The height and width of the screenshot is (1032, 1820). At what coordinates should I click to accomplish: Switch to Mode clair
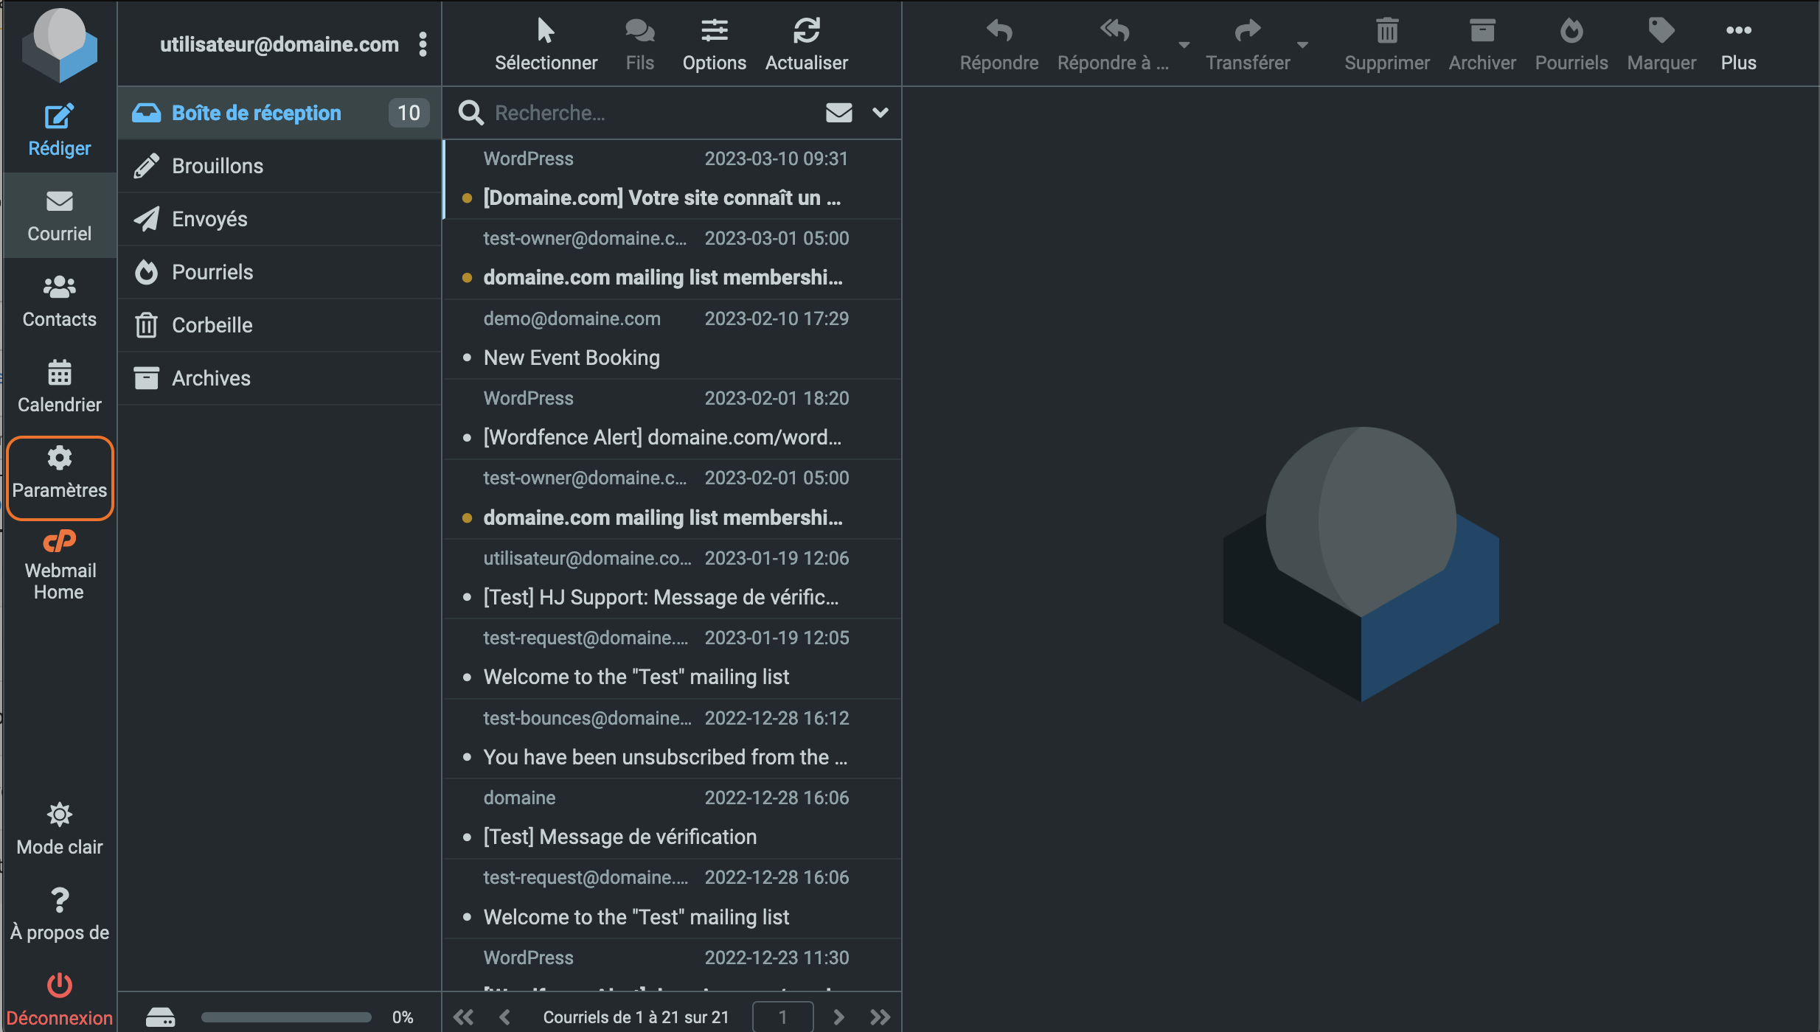(x=59, y=829)
